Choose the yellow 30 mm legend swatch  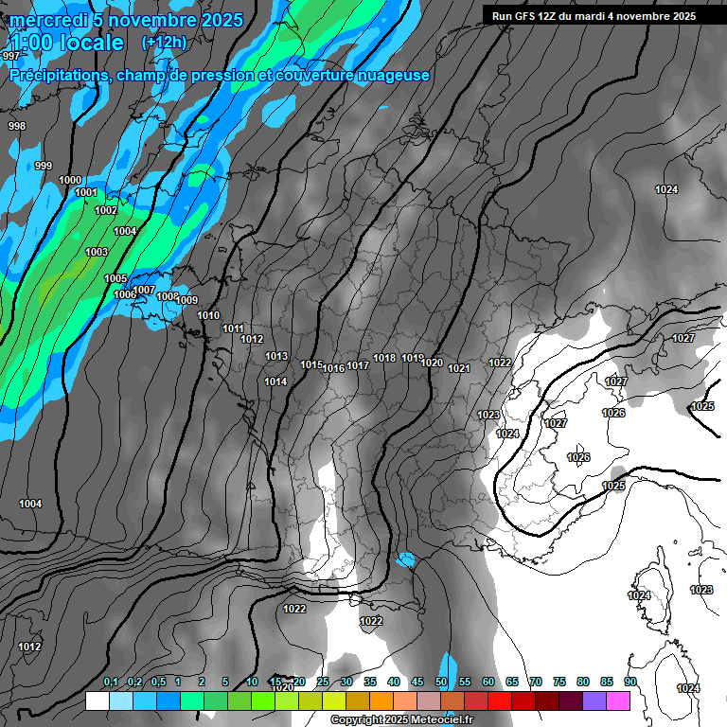pos(333,700)
